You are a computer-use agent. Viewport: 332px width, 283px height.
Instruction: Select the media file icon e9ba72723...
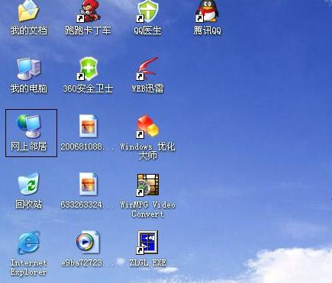pyautogui.click(x=88, y=243)
